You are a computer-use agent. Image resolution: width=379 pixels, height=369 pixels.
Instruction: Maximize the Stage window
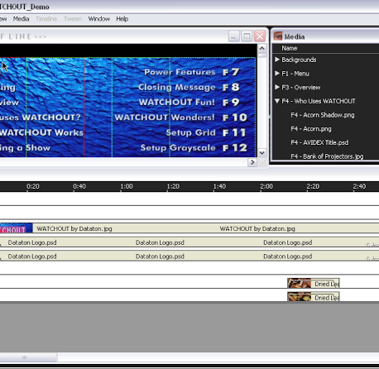click(x=247, y=36)
